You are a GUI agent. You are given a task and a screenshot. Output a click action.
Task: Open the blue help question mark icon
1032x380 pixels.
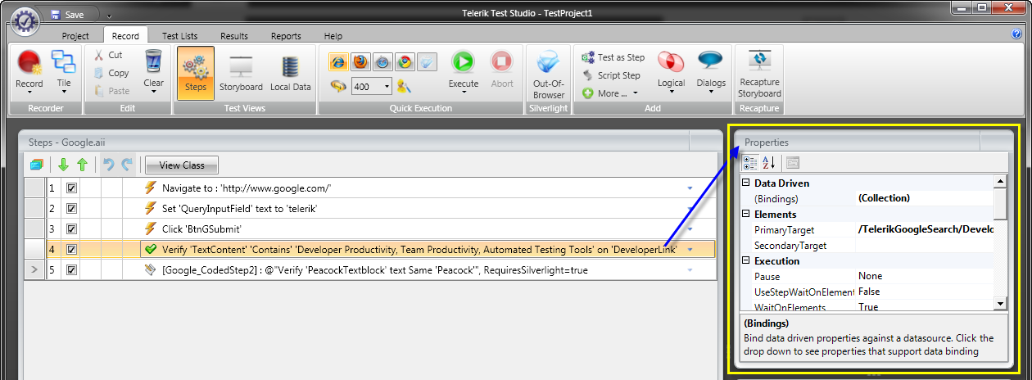(1016, 35)
